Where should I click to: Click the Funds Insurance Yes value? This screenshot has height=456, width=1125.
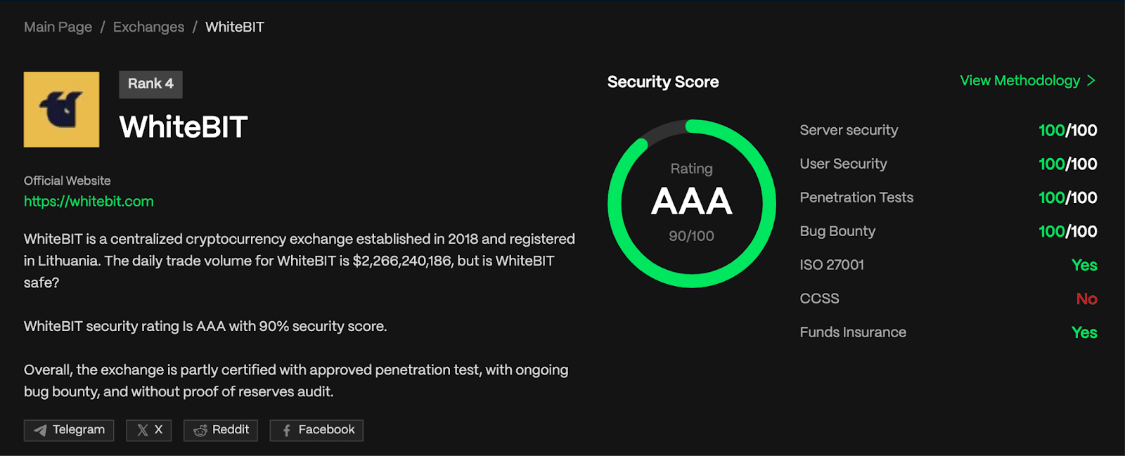click(x=1084, y=332)
